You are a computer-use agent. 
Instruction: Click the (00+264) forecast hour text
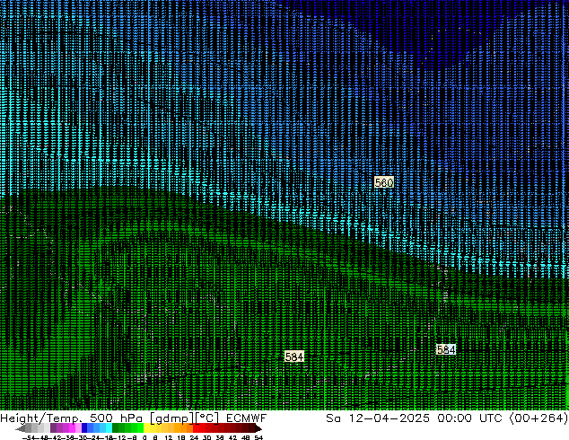pyautogui.click(x=538, y=418)
